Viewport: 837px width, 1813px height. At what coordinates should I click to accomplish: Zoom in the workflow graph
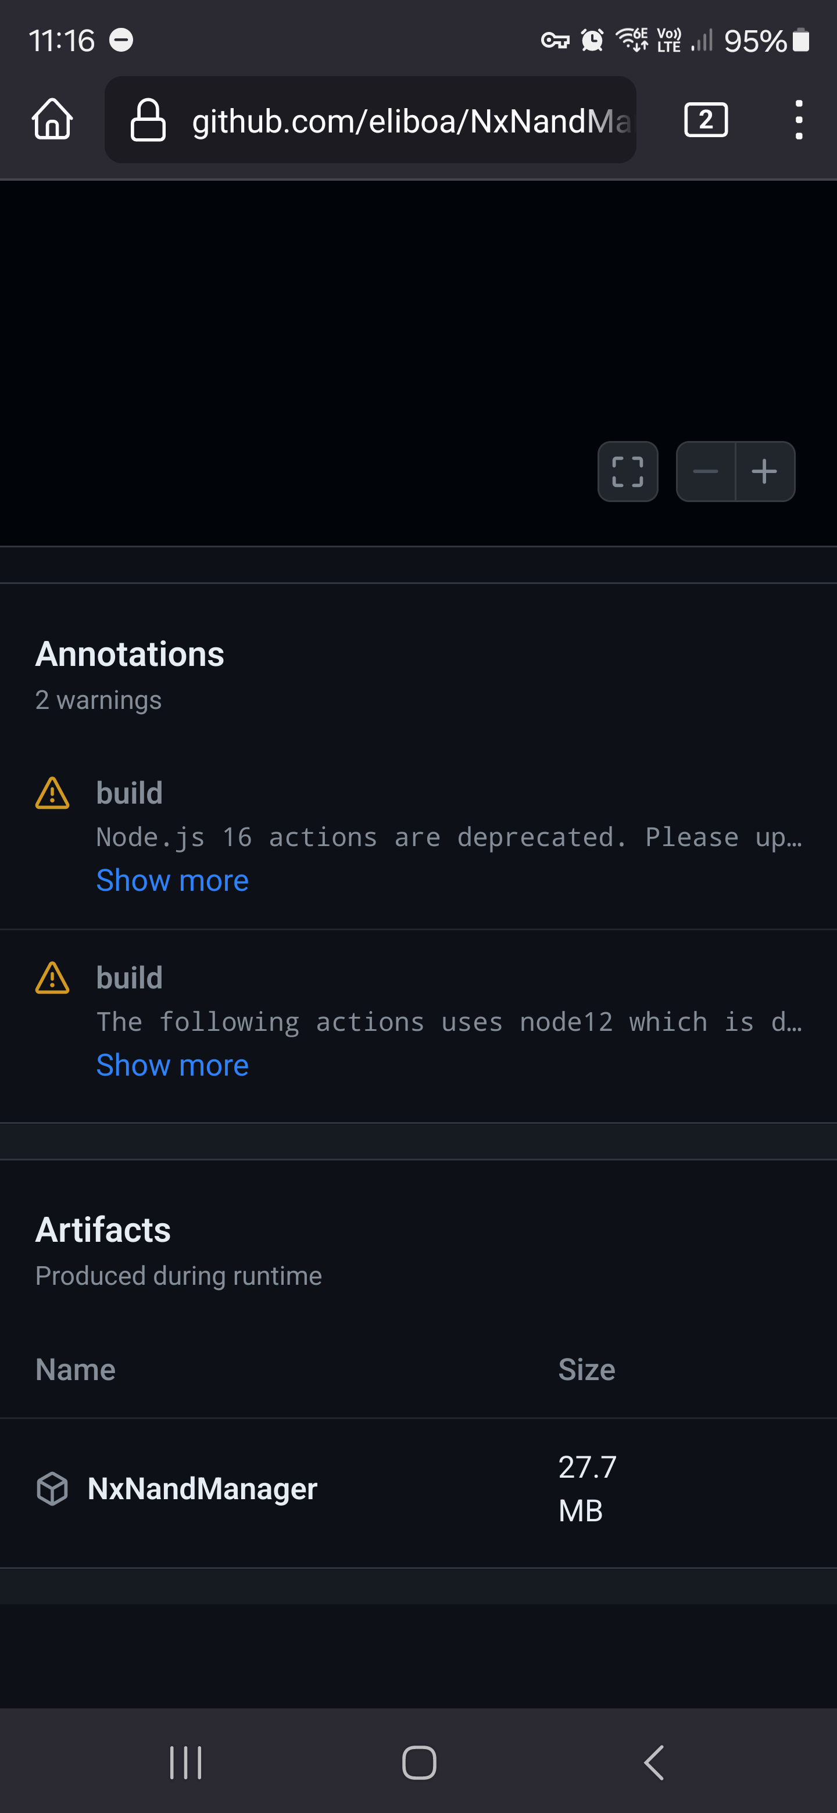pos(765,471)
